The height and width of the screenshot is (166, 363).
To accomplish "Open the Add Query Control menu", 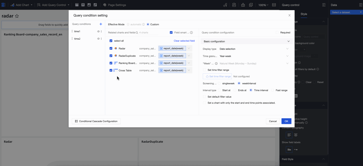I will 53,5.
